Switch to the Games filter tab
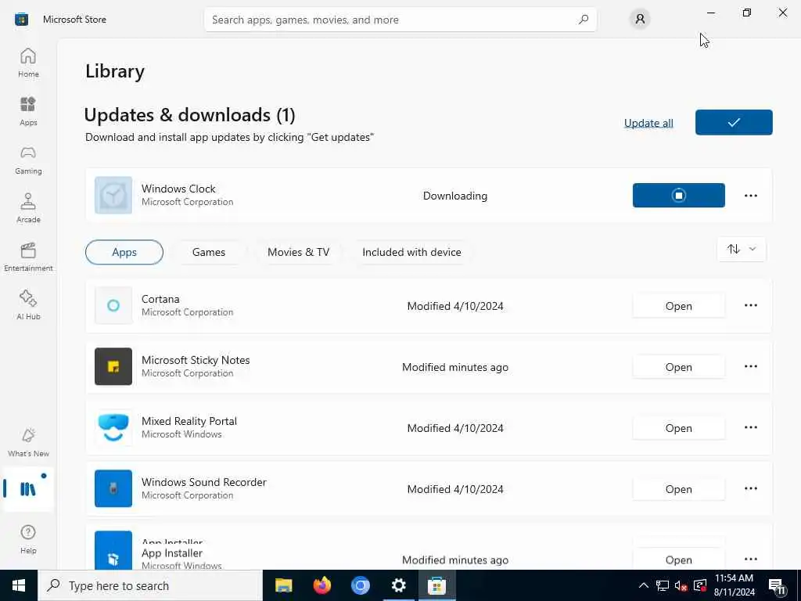 (x=208, y=252)
